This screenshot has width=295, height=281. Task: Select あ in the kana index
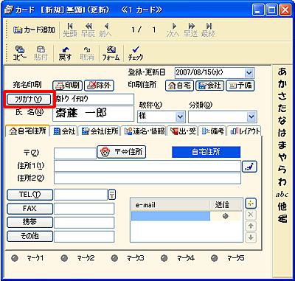pyautogui.click(x=282, y=72)
